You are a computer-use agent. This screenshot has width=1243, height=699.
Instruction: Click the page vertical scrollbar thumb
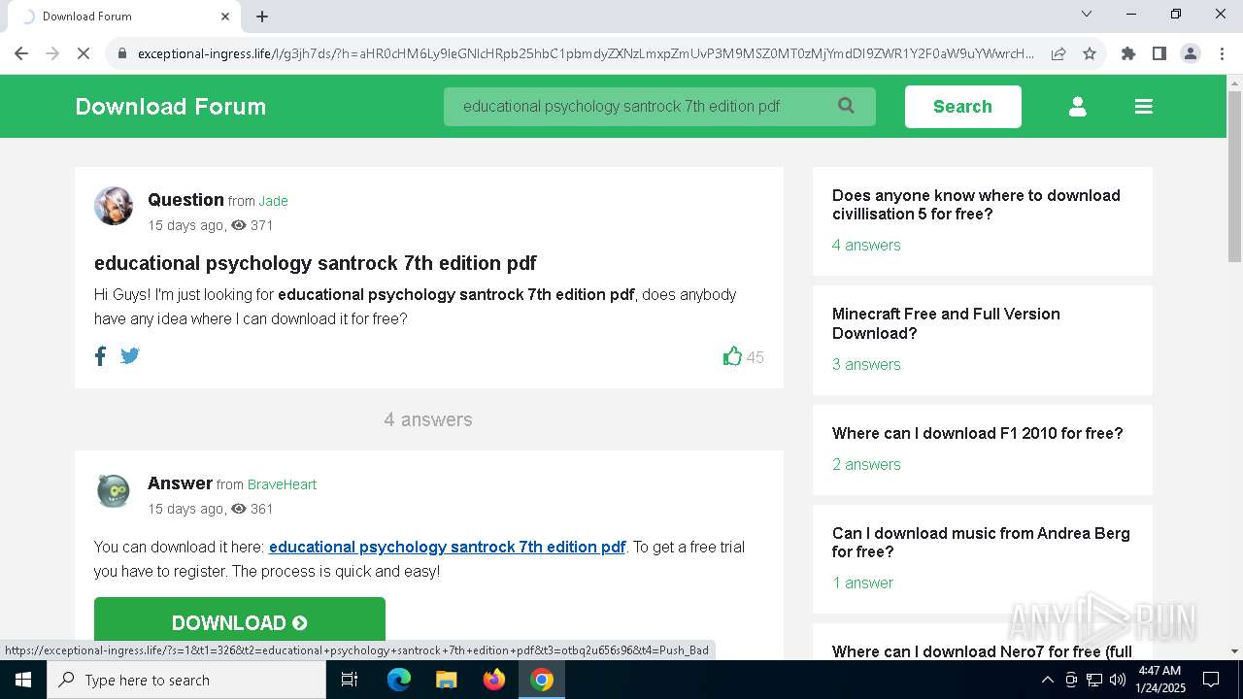(1234, 176)
